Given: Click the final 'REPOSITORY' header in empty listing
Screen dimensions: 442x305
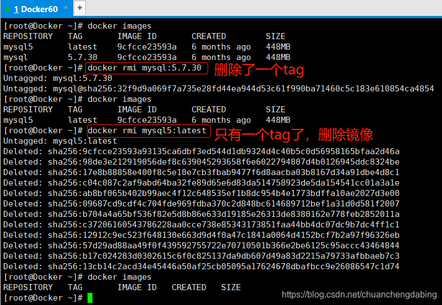Looking at the screenshot, I should 28,287.
